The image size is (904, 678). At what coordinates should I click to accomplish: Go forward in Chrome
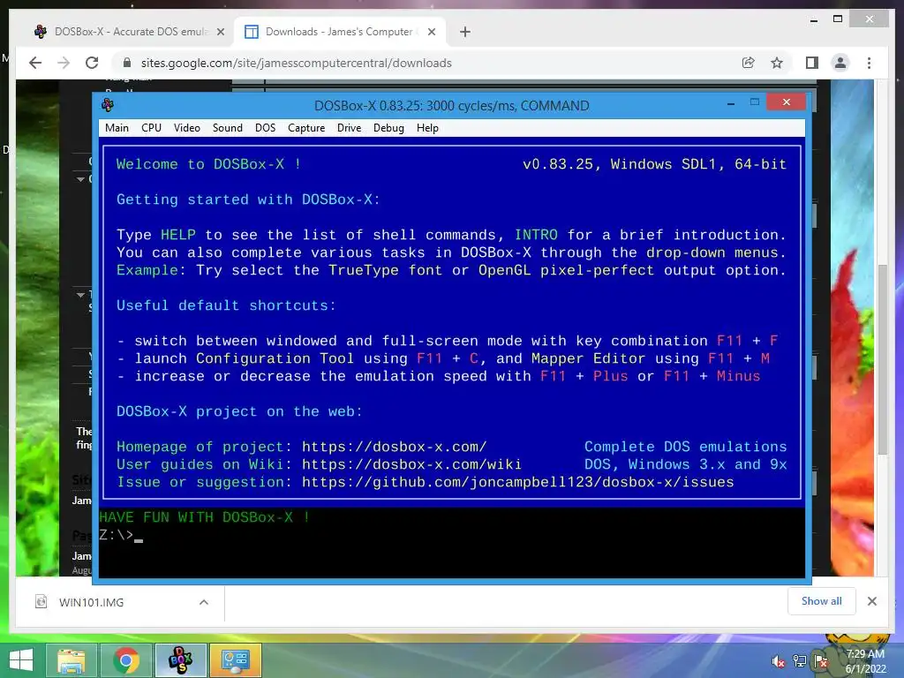[64, 63]
